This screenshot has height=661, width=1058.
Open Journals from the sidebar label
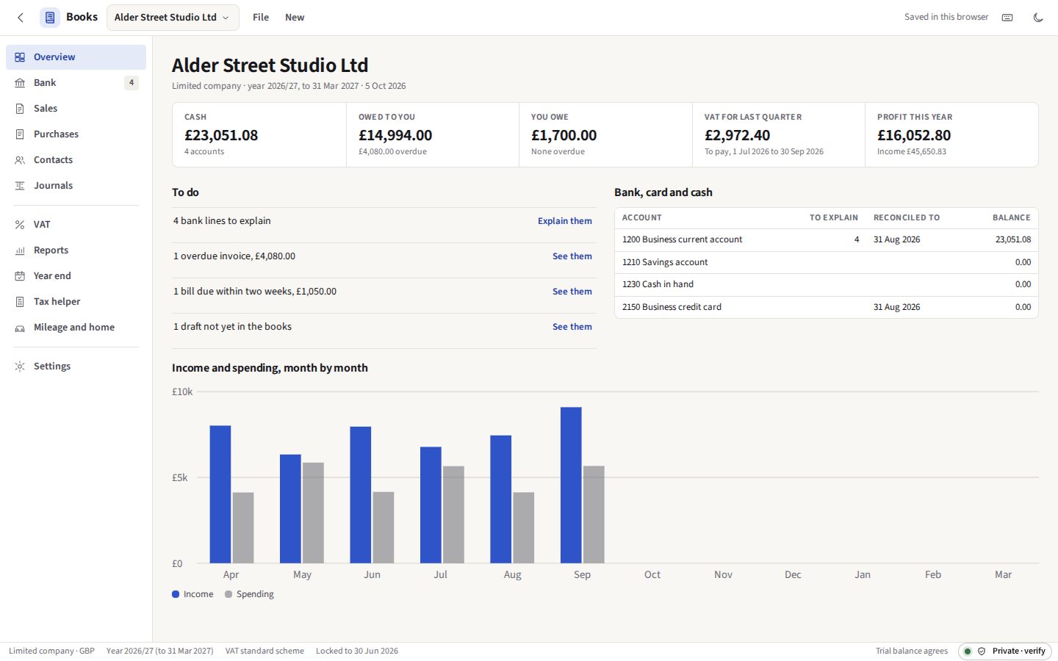click(53, 186)
